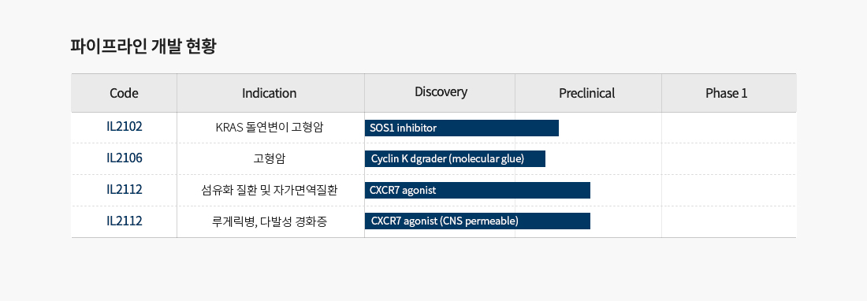The image size is (867, 301).
Task: Click IL2112 code in the 섬유화 질환 row
Action: [125, 189]
